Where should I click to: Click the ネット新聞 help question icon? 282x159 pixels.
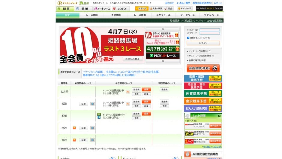tap(219, 116)
